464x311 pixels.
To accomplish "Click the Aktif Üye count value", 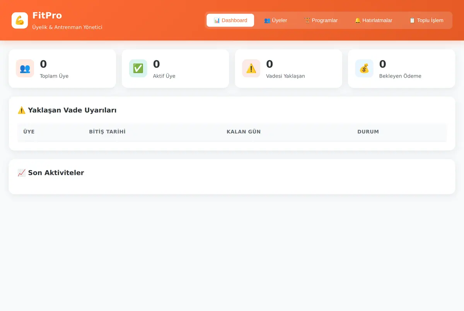I will [157, 64].
